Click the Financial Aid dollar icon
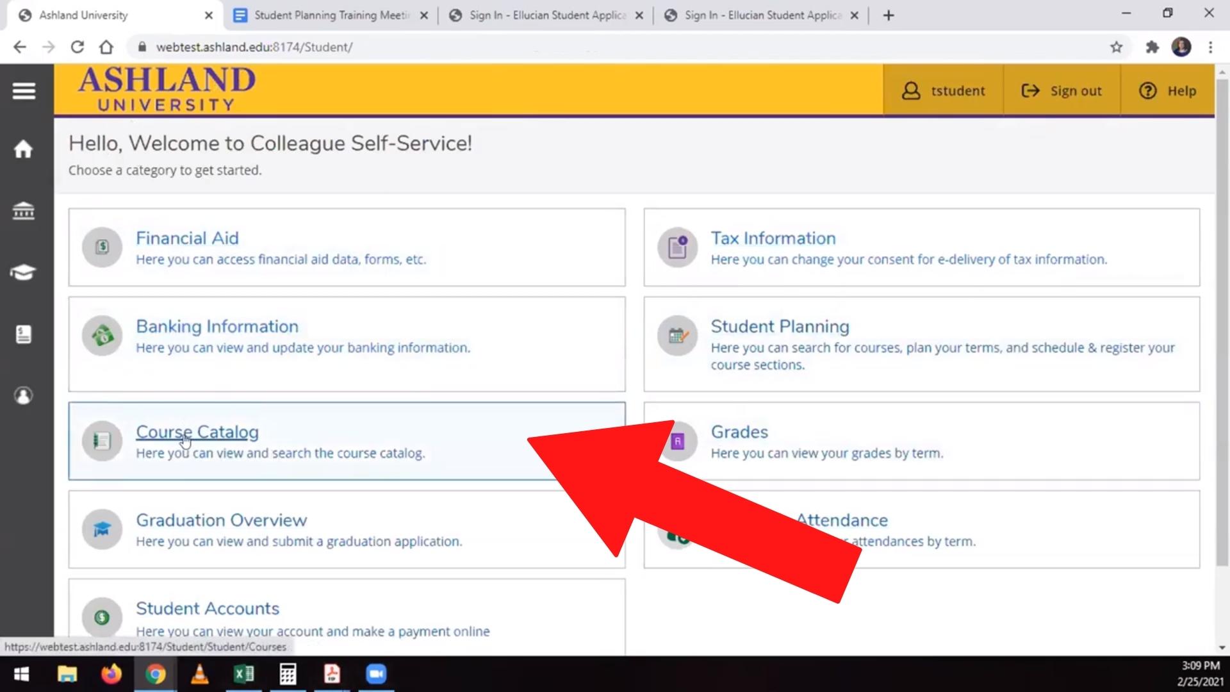Viewport: 1230px width, 692px height. coord(102,247)
